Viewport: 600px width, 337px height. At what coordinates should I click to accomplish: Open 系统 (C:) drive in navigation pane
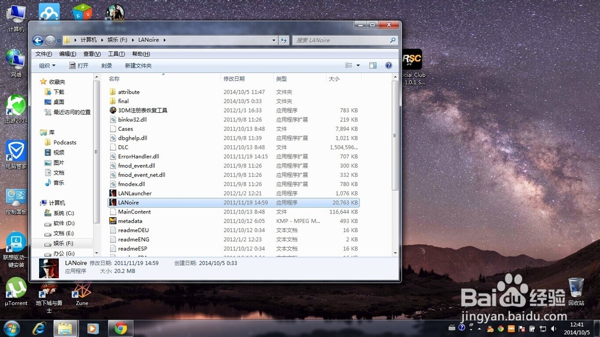point(64,213)
